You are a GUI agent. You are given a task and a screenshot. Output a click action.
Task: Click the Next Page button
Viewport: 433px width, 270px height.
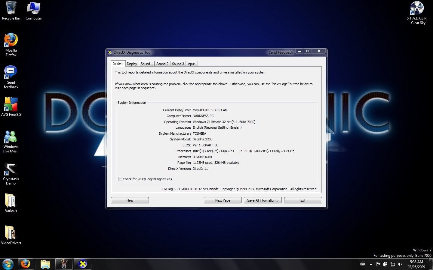[x=223, y=200]
